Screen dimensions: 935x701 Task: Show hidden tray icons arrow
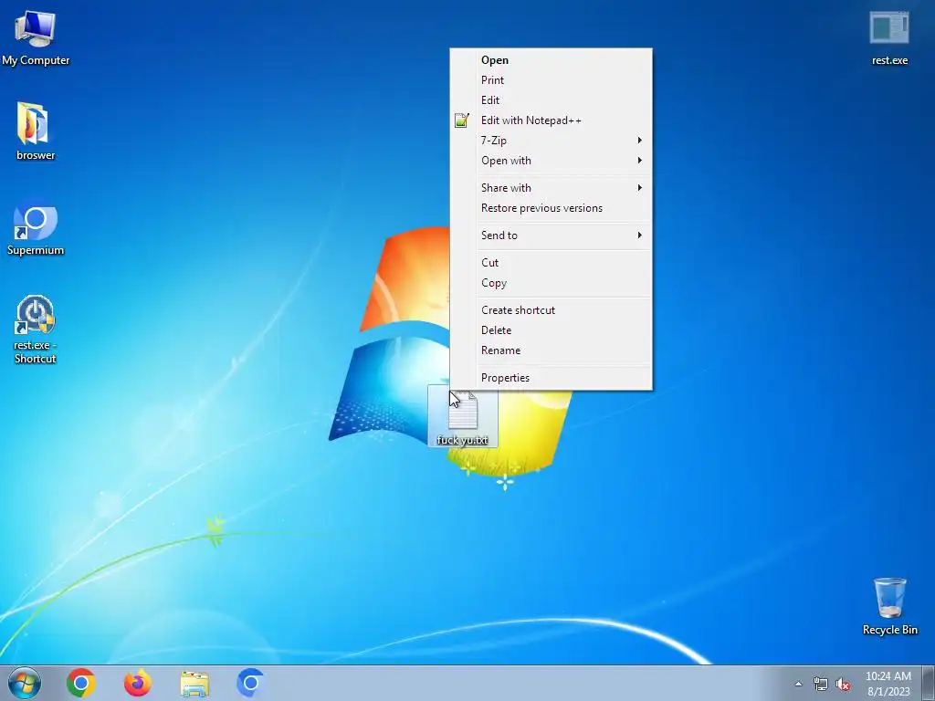pos(798,684)
